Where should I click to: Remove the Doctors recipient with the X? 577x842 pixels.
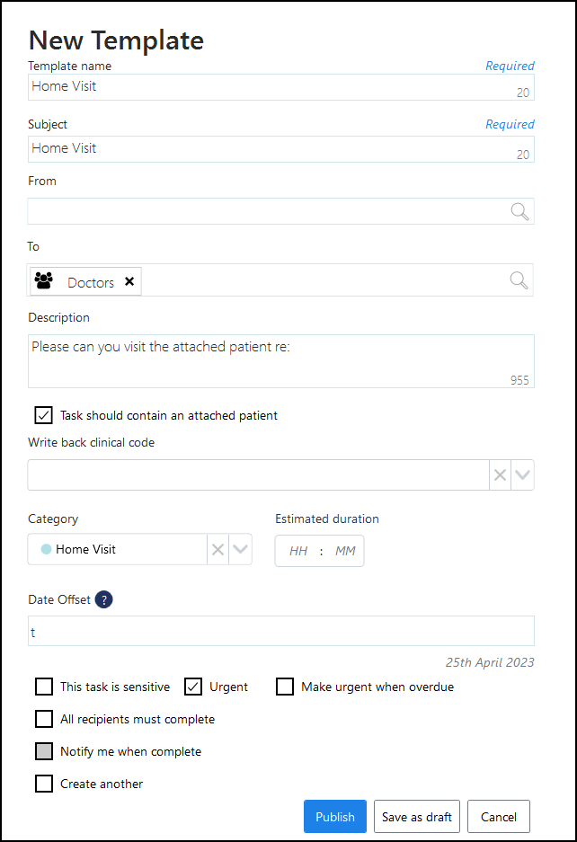point(129,281)
